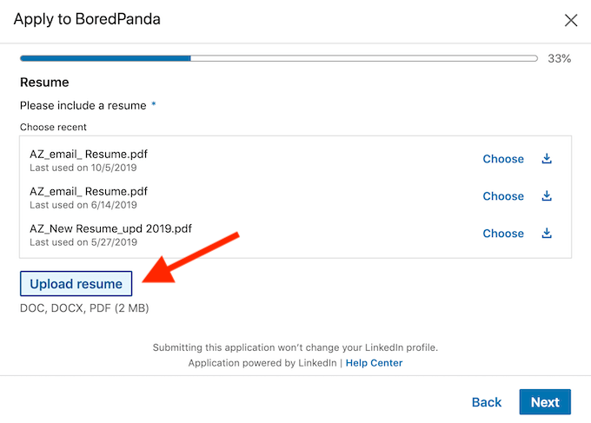This screenshot has height=423, width=591.
Task: Choose the AZ_New Resume_upd 2019.pdf resume
Action: coord(503,234)
